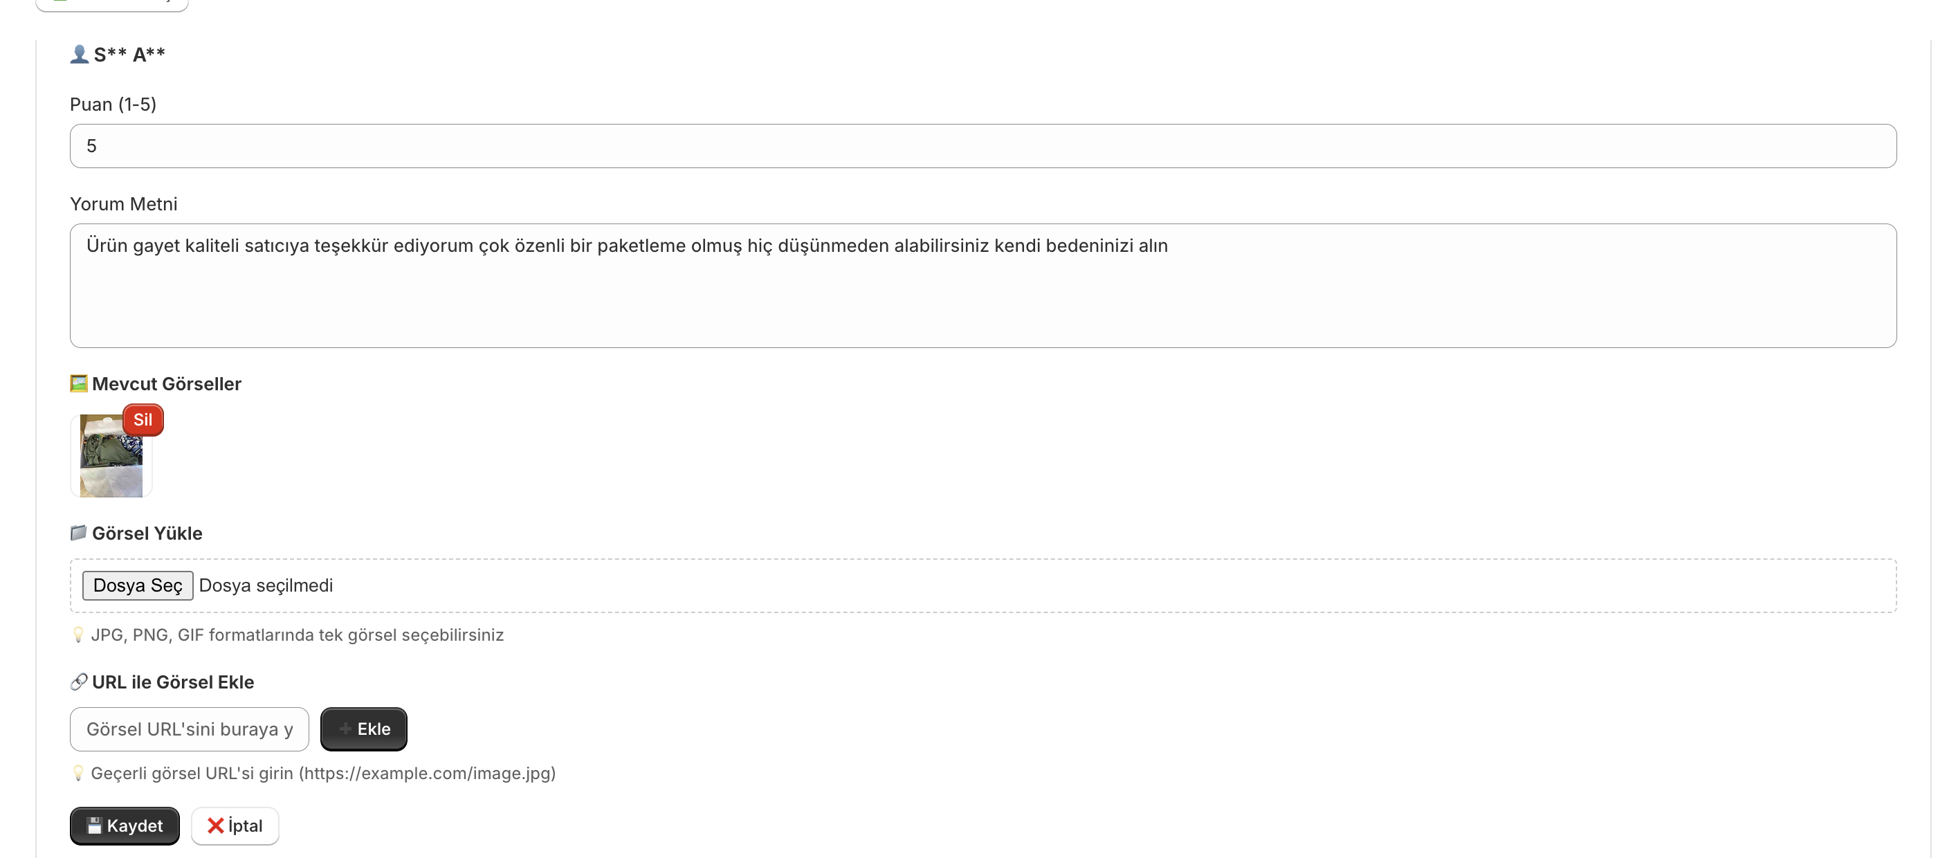The width and height of the screenshot is (1947, 858).
Task: Click into the Yorum Metni text area
Action: click(x=982, y=295)
